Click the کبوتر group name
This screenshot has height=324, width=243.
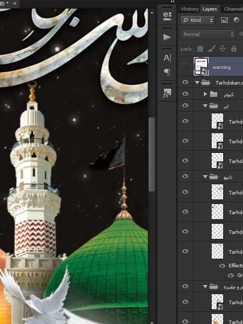pyautogui.click(x=228, y=95)
